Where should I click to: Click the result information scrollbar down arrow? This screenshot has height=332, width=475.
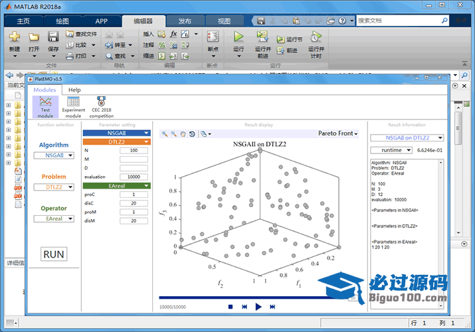click(x=440, y=306)
